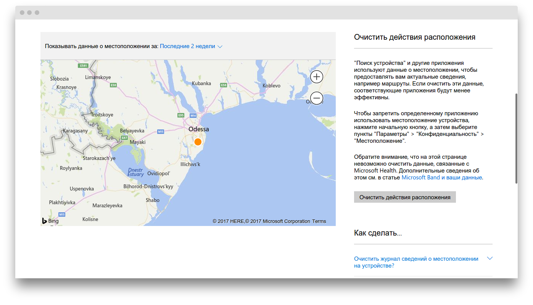Viewport: 533px width, 305px height.
Task: Zoom out on the map
Action: coord(317,98)
